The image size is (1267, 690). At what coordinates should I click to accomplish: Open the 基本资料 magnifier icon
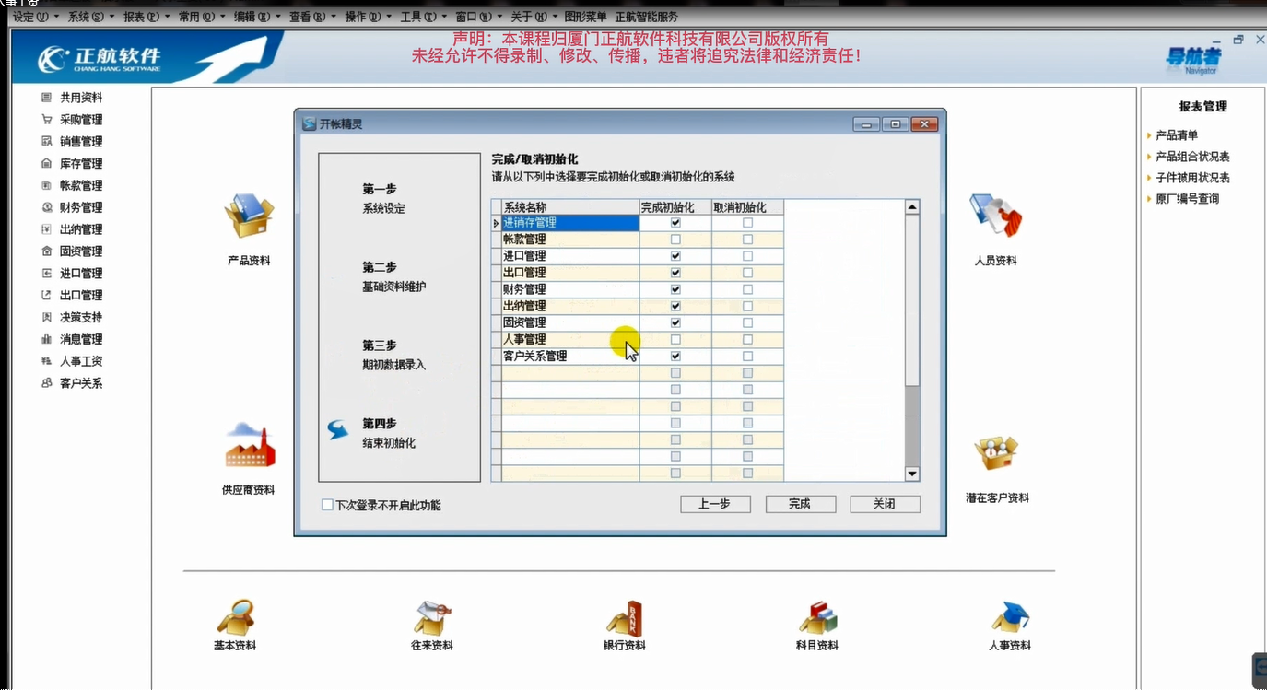(x=235, y=618)
